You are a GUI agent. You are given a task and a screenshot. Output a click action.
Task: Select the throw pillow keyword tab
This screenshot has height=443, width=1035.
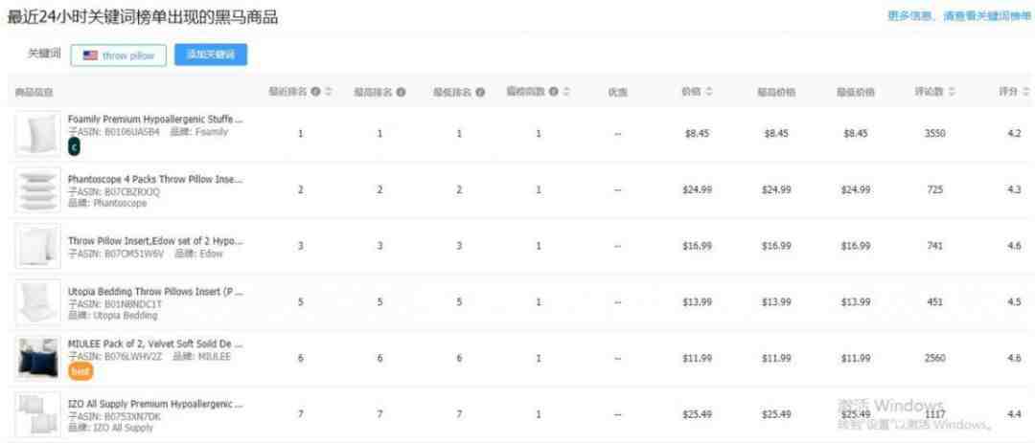coord(119,56)
